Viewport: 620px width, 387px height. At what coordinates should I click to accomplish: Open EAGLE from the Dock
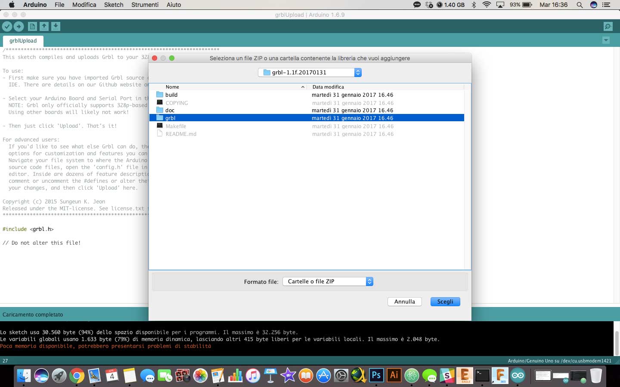pos(465,376)
